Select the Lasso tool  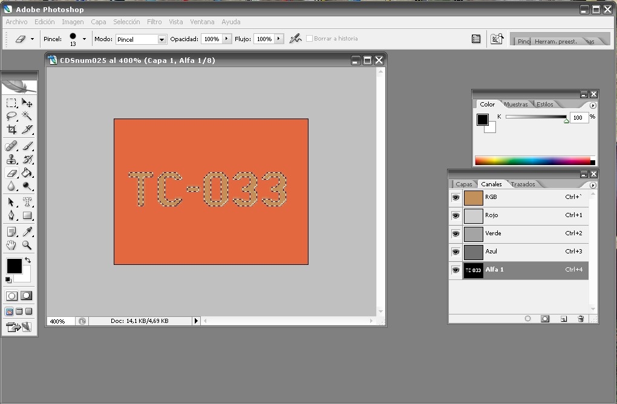click(x=11, y=116)
